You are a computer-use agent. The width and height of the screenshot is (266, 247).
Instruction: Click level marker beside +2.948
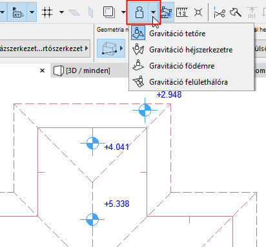pos(145,110)
